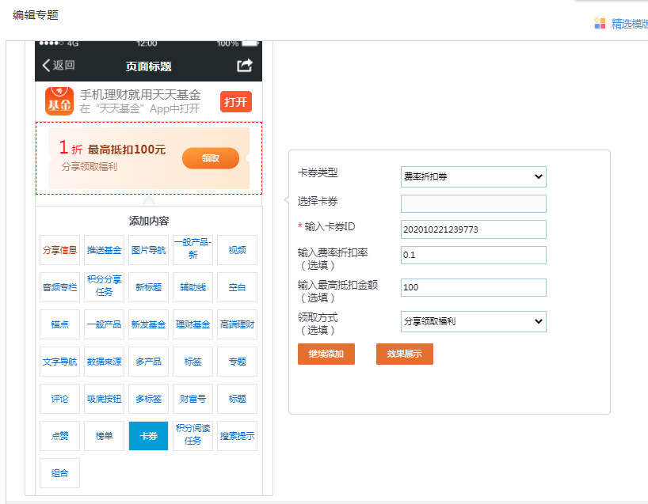Select the highlighted 卡券 component
The image size is (648, 504).
tap(148, 436)
